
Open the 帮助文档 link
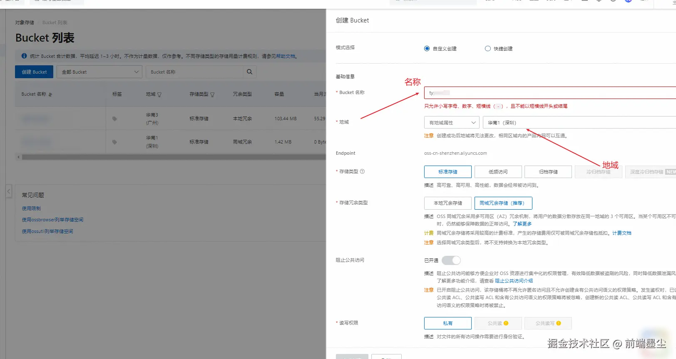(286, 56)
